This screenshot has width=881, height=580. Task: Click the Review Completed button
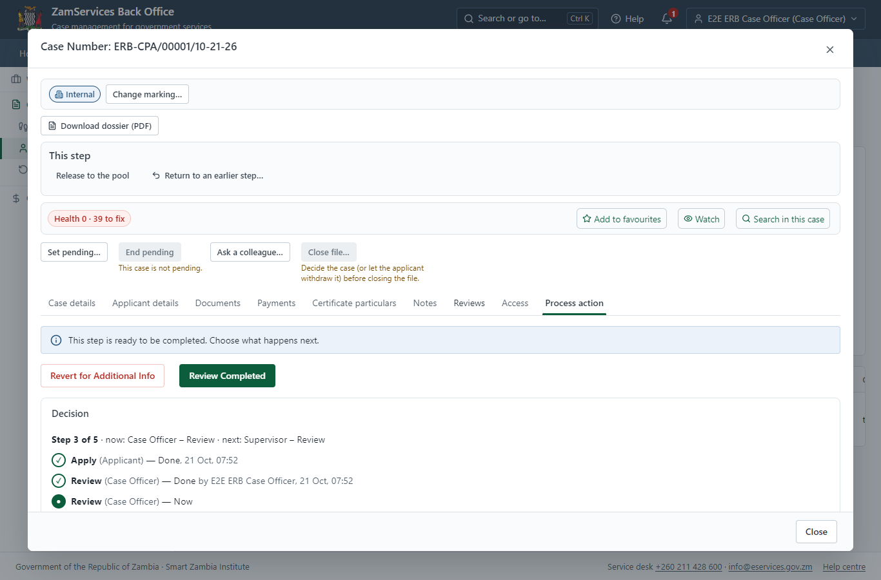click(227, 376)
